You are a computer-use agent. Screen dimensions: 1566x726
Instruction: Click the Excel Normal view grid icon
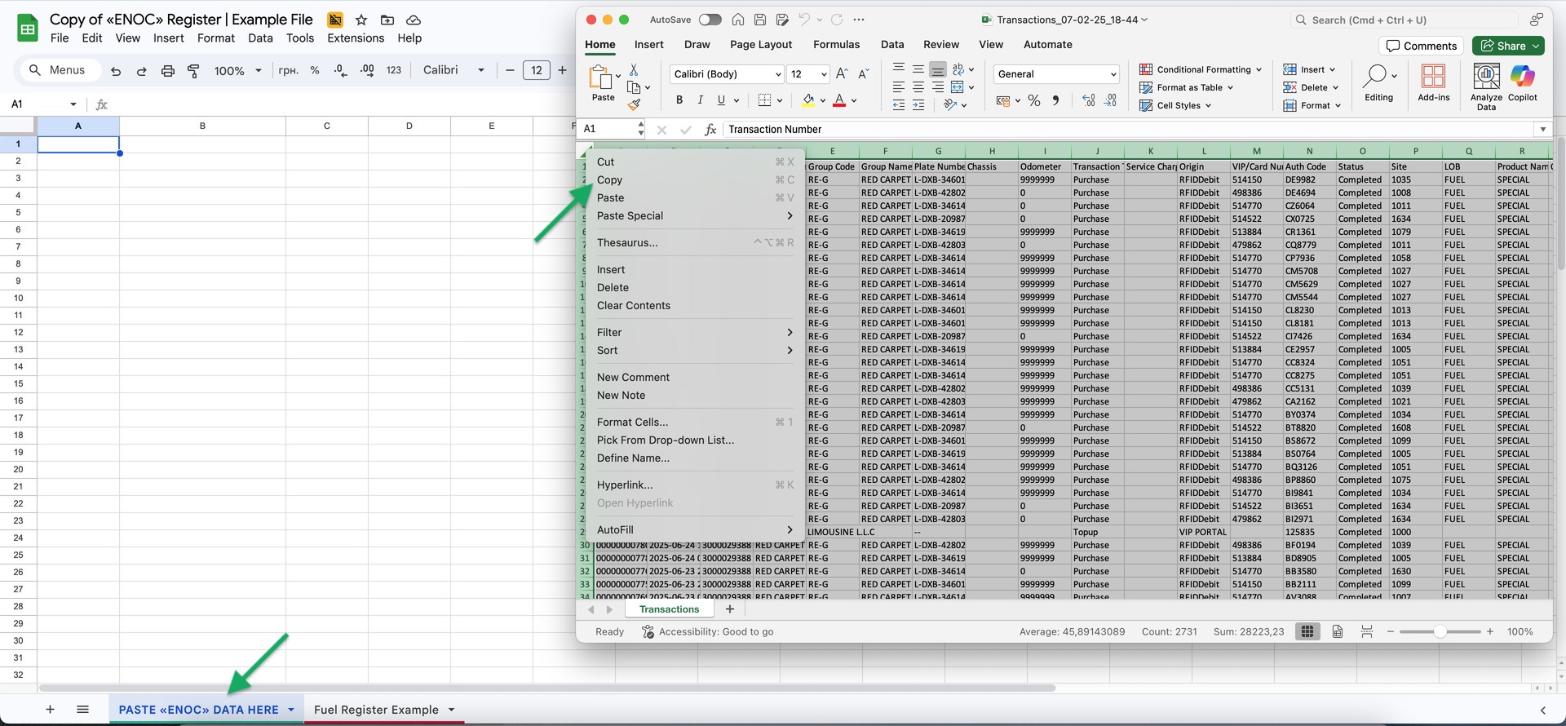click(1307, 631)
